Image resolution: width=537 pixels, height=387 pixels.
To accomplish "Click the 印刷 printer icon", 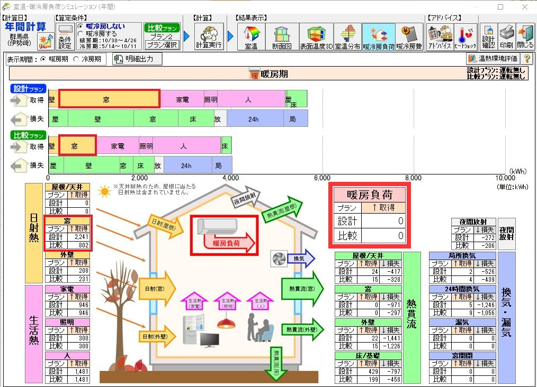I will pos(506,37).
